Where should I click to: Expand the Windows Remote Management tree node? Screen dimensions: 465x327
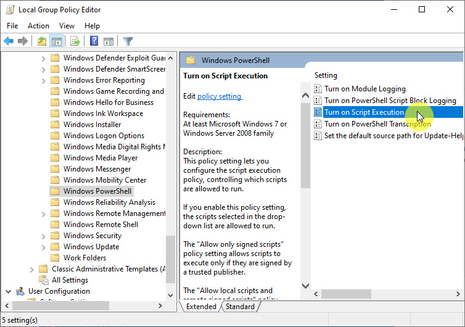43,213
